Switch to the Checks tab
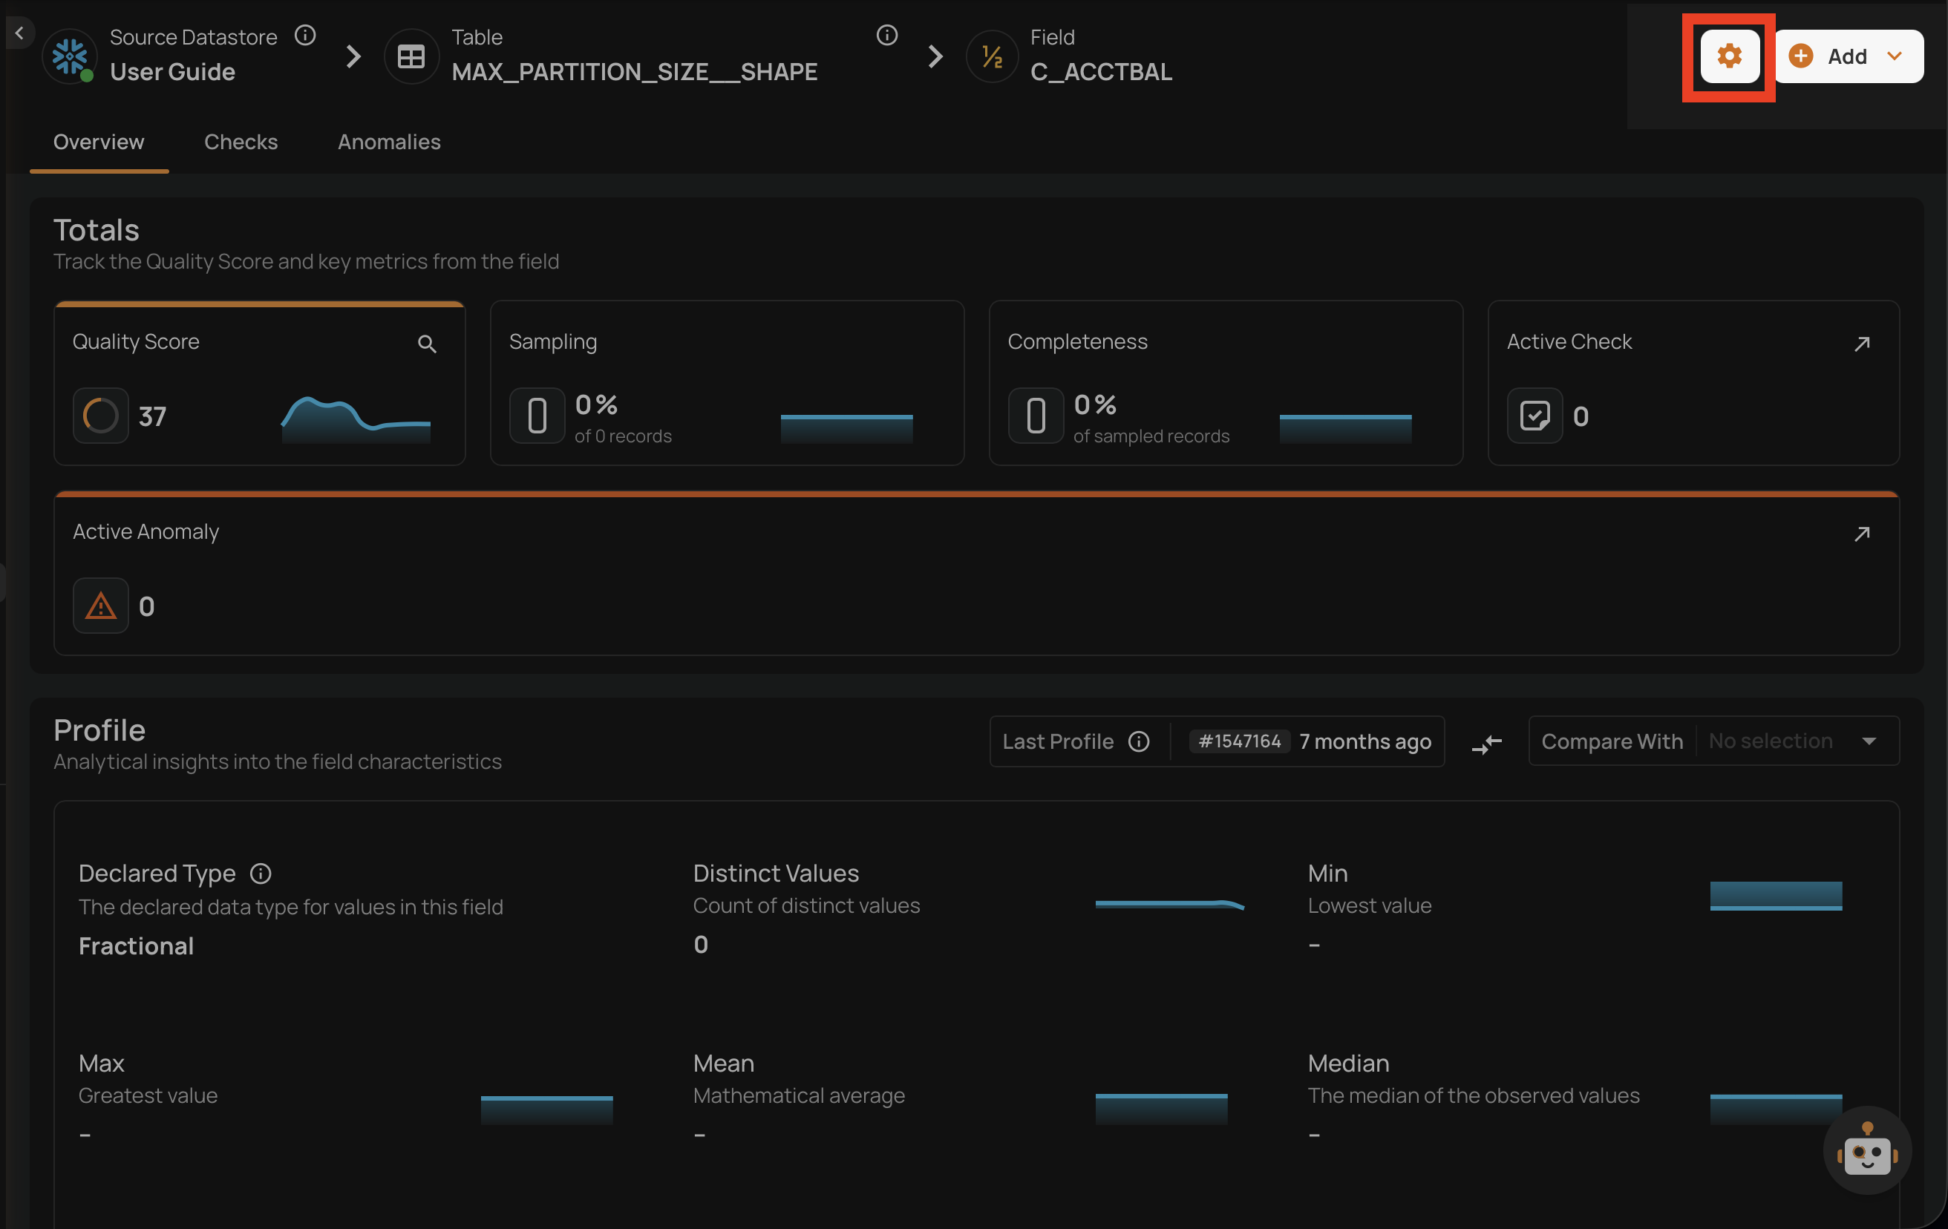Image resolution: width=1948 pixels, height=1229 pixels. tap(241, 142)
